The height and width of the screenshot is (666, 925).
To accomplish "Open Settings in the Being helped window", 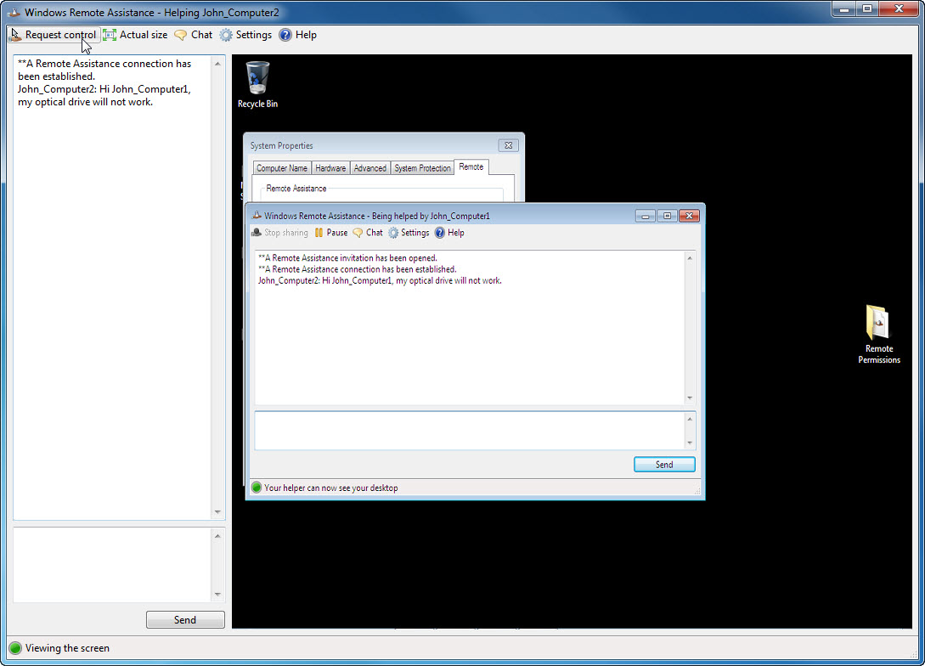I will click(409, 233).
